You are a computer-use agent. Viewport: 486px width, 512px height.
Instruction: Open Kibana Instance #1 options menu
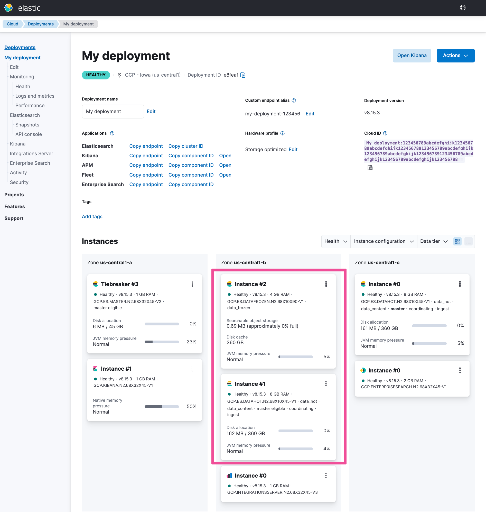(x=192, y=368)
